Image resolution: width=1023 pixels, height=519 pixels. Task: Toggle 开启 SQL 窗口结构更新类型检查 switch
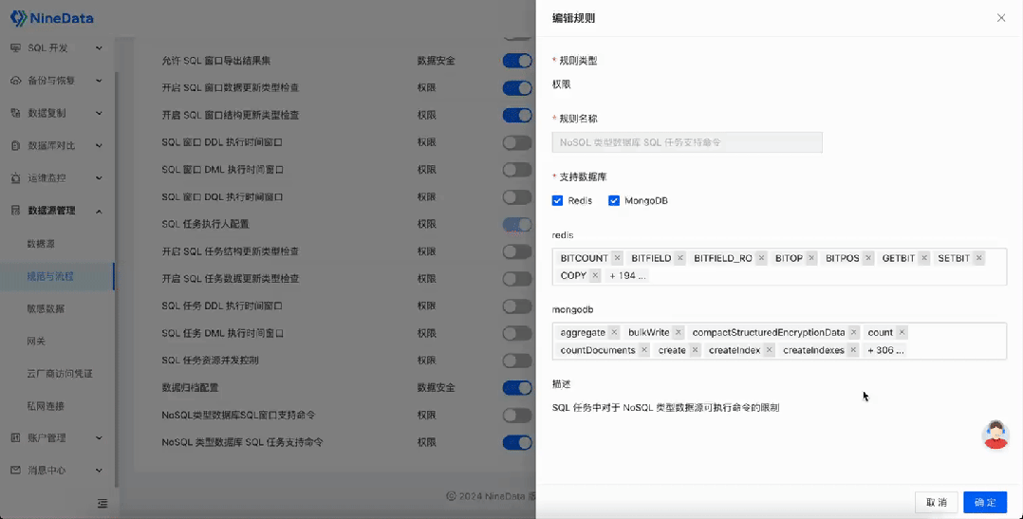pos(517,116)
